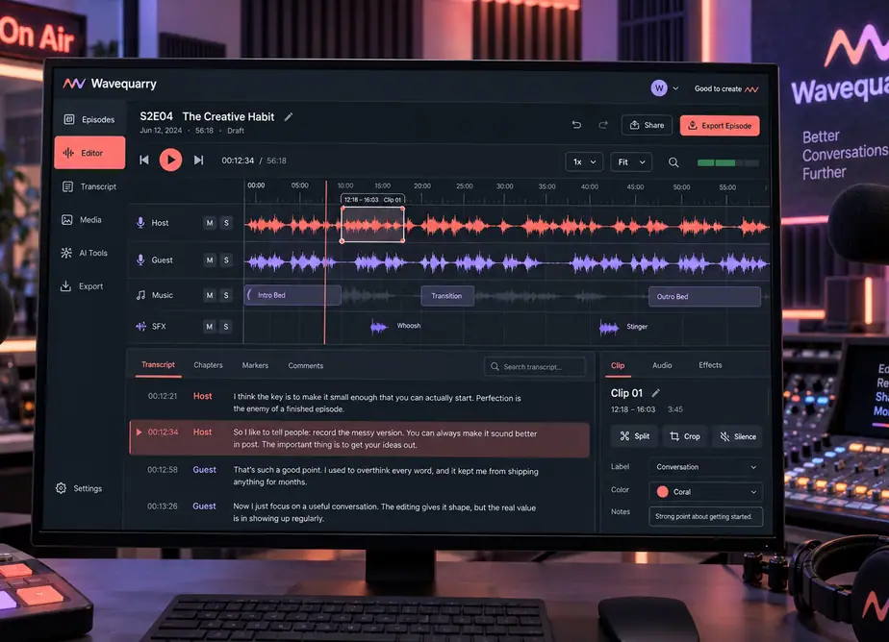This screenshot has width=889, height=642.
Task: Skip back to previous marker
Action: tap(144, 160)
